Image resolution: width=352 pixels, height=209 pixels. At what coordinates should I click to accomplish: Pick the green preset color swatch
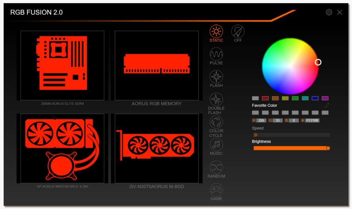click(295, 98)
